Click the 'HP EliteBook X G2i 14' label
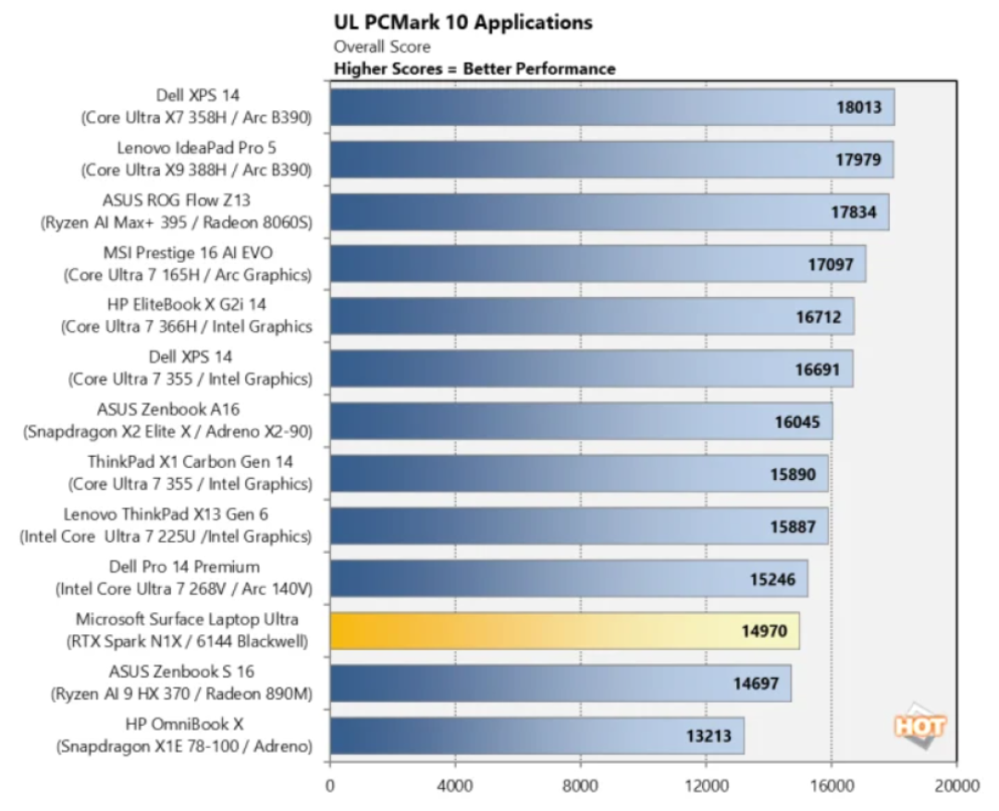Viewport: 999px width, 811px height. click(x=187, y=304)
